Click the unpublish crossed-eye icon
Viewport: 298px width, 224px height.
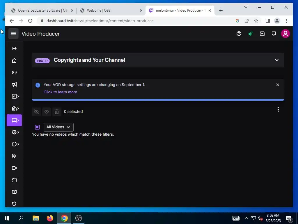coord(36,112)
